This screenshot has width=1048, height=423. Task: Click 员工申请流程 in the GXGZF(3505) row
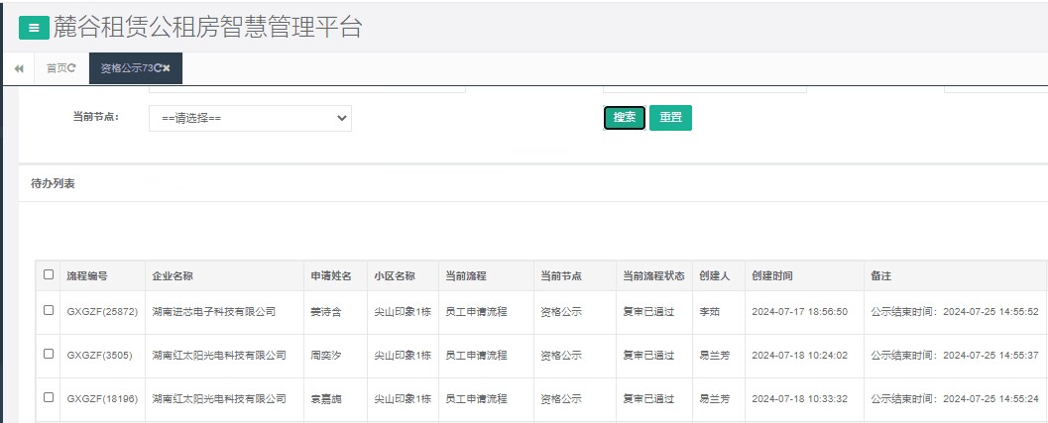pos(477,356)
